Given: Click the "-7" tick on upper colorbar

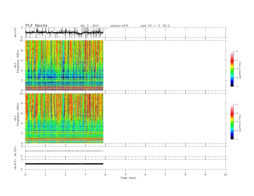Looking at the screenshot, I should point(236,86).
